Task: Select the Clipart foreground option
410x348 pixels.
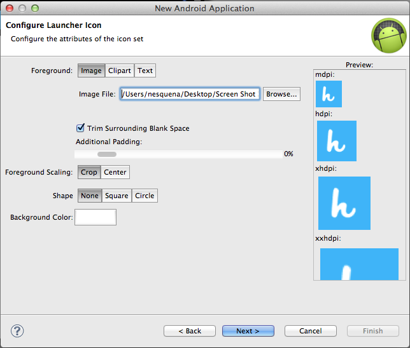Action: tap(120, 70)
